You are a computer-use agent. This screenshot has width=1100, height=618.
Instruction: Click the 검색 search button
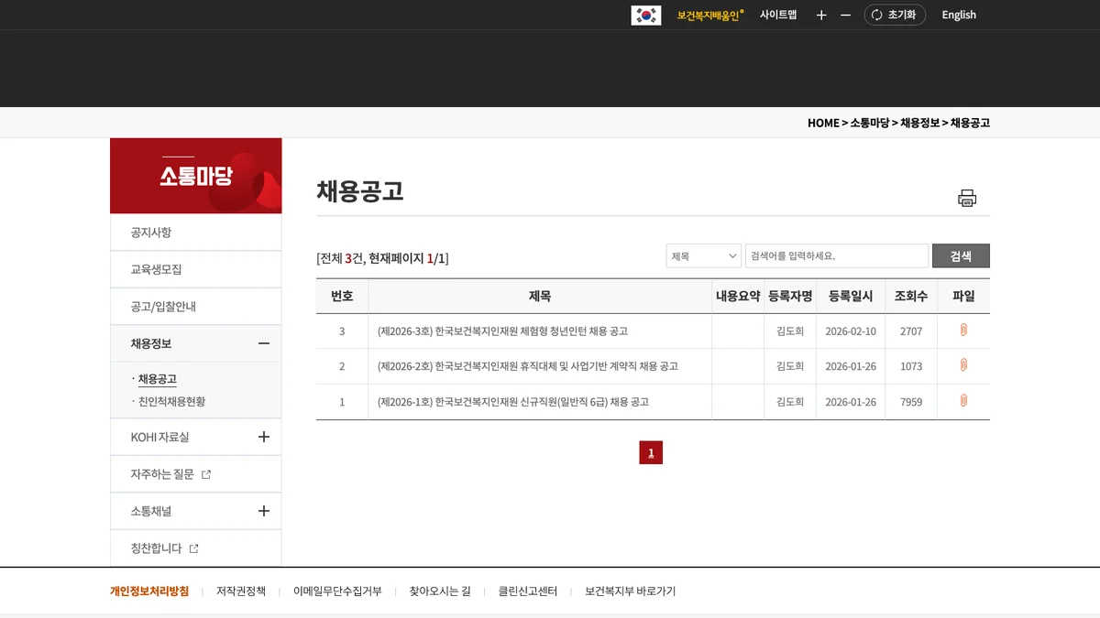960,256
